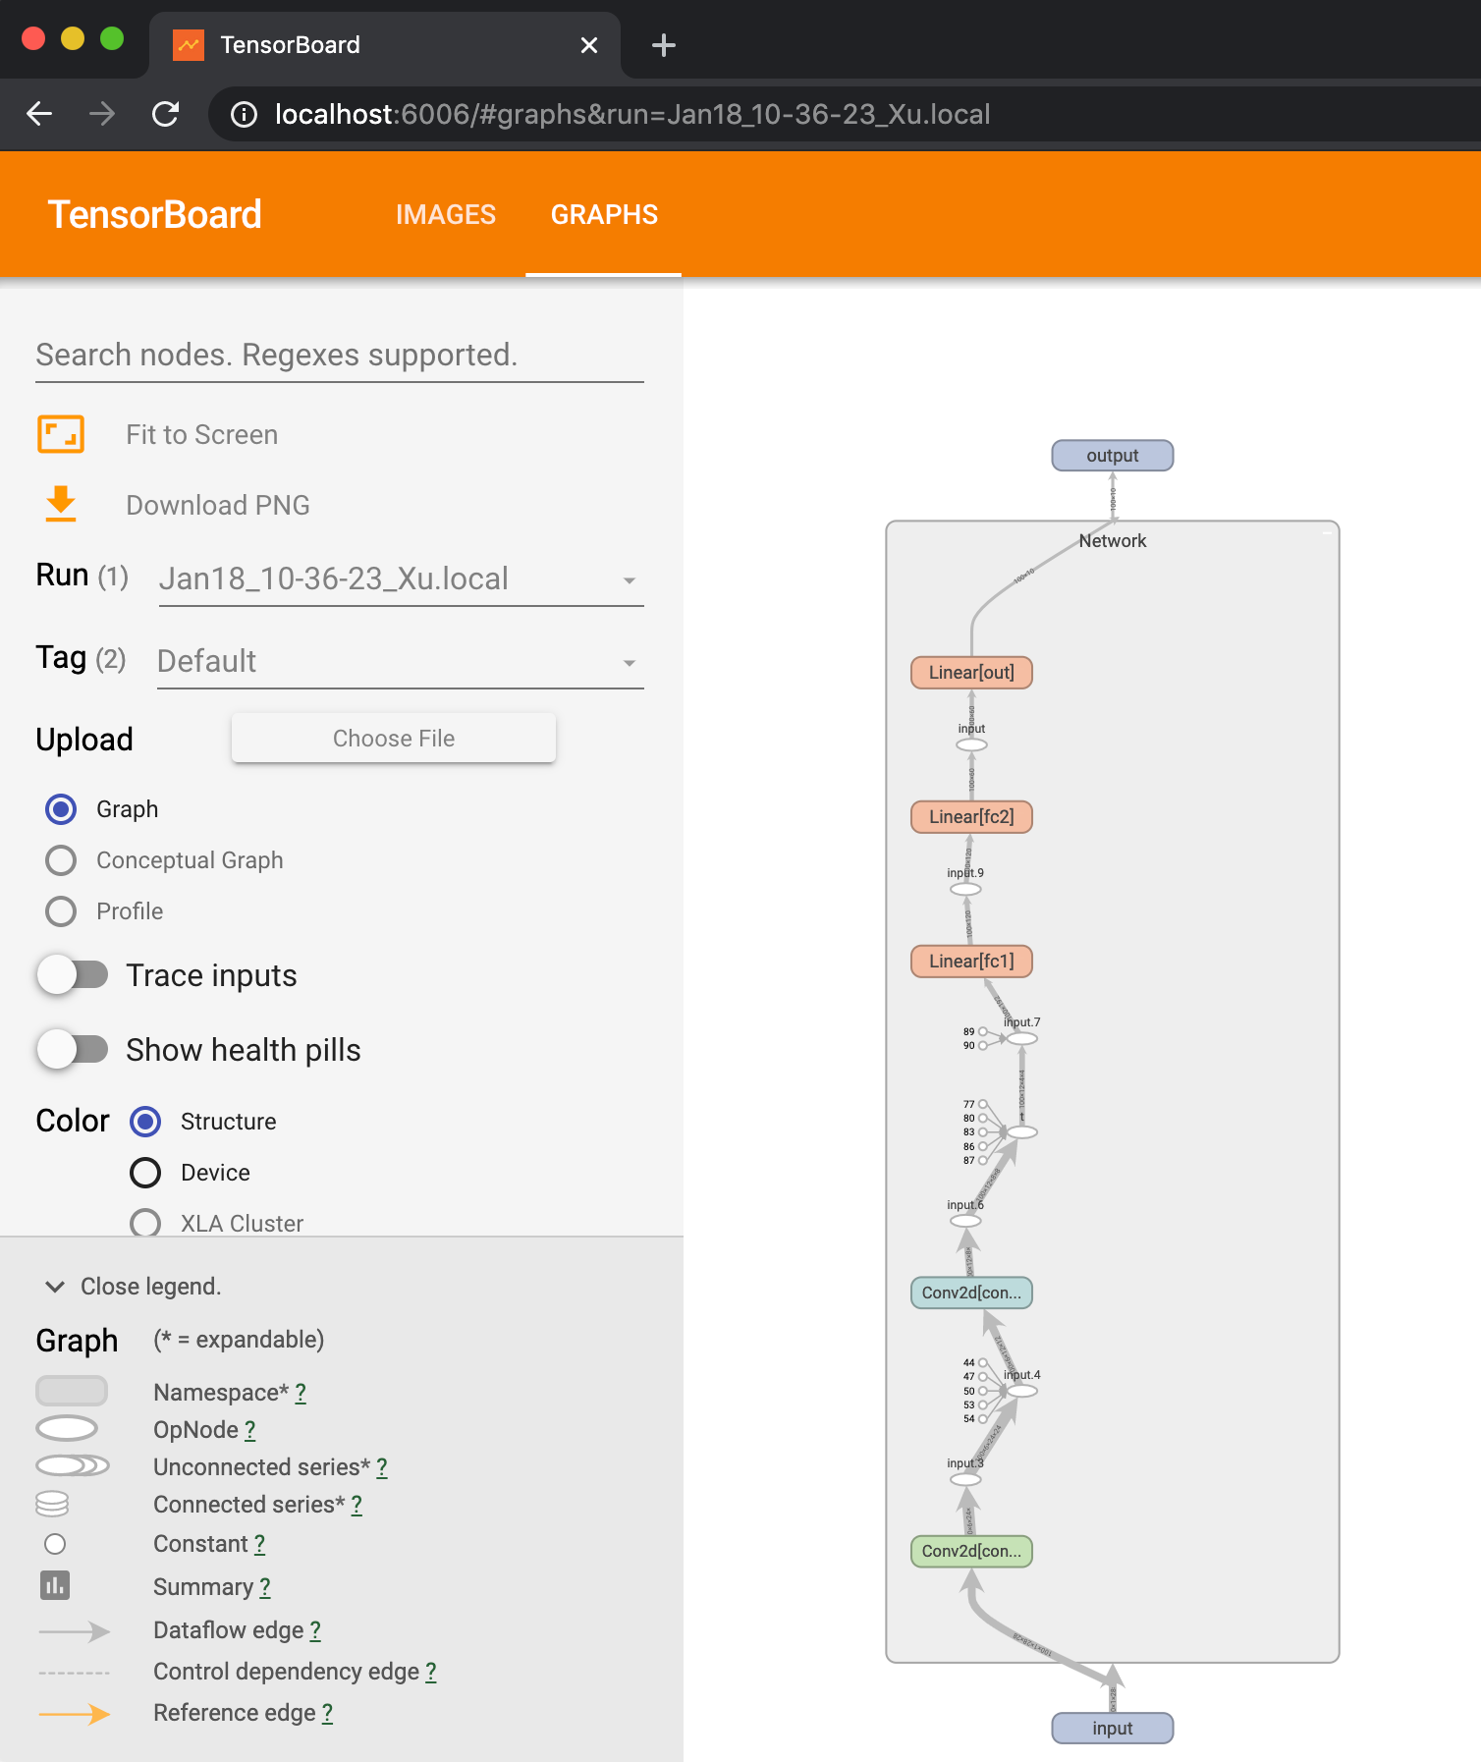Image resolution: width=1481 pixels, height=1762 pixels.
Task: Enable Show health pills
Action: [x=74, y=1049]
